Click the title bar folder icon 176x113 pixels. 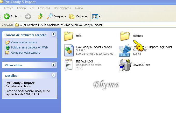[x=1, y=2]
